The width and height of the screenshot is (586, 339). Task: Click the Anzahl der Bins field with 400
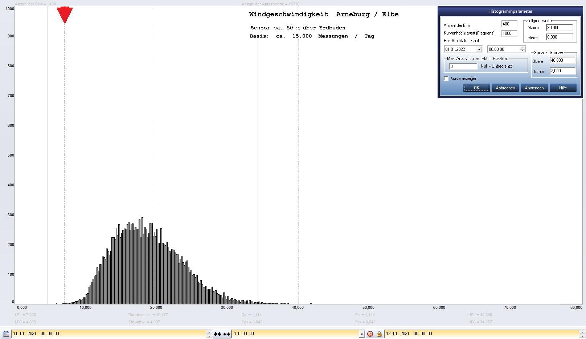(x=509, y=24)
